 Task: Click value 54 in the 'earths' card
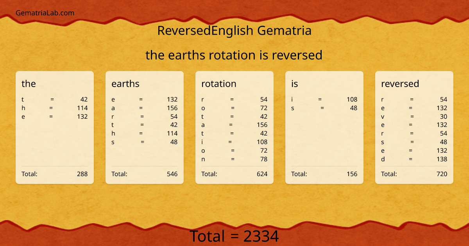[x=174, y=117]
